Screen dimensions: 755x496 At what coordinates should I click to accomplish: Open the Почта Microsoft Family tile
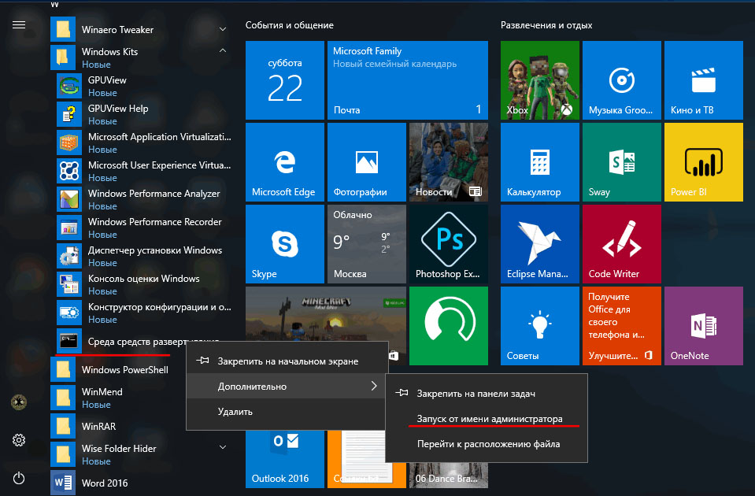click(408, 80)
